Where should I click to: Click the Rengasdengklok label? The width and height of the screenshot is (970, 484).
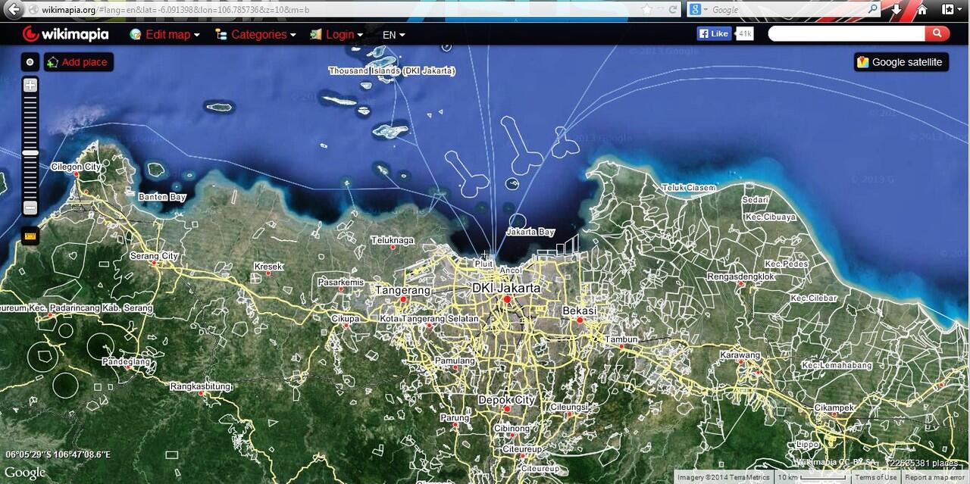coord(741,276)
